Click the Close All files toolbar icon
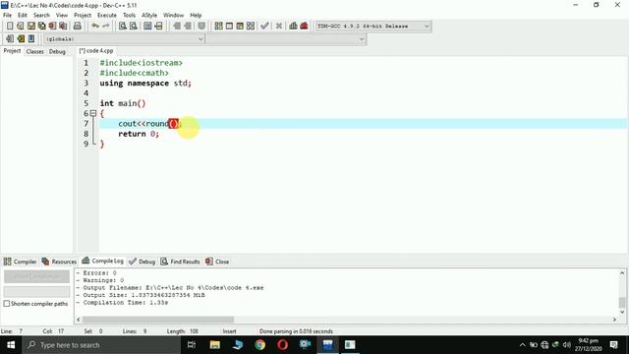The image size is (629, 354). 63,27
